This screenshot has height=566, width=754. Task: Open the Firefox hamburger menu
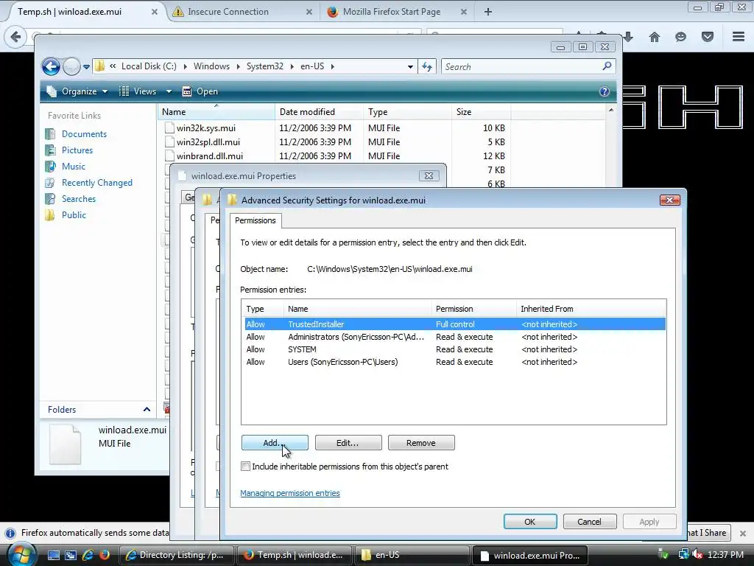click(x=739, y=37)
